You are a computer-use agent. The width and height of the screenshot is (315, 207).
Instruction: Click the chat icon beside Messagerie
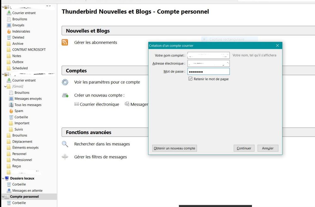(x=127, y=104)
